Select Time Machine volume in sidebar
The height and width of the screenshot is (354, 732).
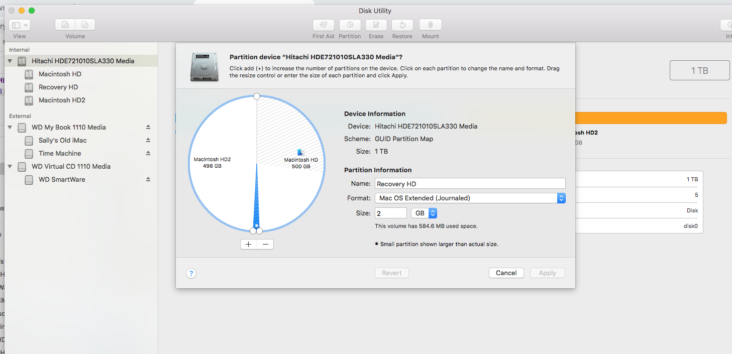coord(60,153)
